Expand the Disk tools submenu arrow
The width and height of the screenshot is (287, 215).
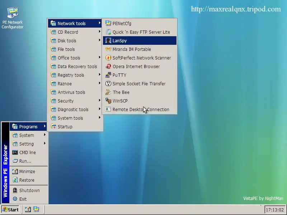point(99,40)
